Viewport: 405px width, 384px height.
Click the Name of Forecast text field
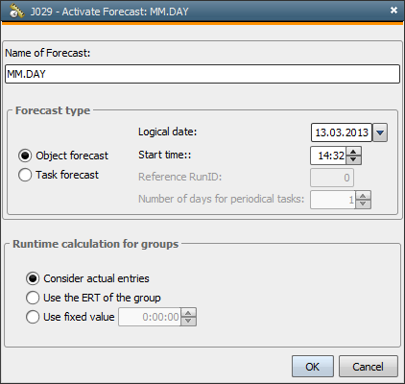[x=202, y=74]
